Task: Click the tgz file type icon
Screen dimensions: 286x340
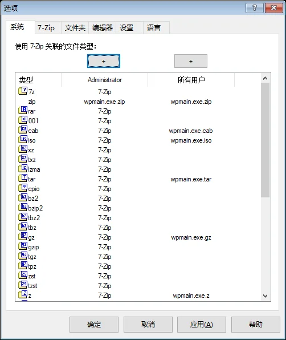Action: point(23,256)
